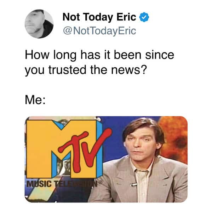Click the MUSIC TELEVISION caption under the logo

(62, 184)
